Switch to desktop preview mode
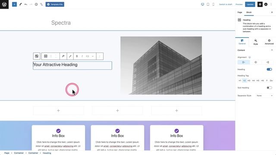This screenshot has width=276, height=155. click(x=203, y=4)
